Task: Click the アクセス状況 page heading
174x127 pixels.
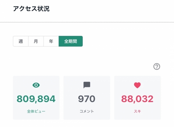Action: pos(31,9)
